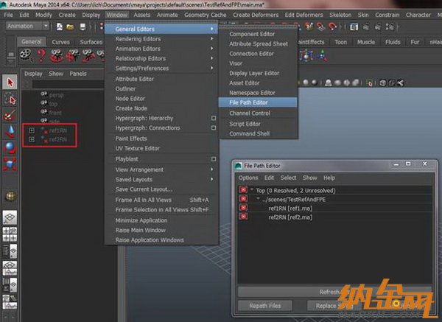Open the Constrain menu
The width and height of the screenshot is (442, 322).
click(x=387, y=15)
